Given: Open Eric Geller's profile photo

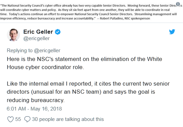Looking at the screenshot, I should 14,35.
